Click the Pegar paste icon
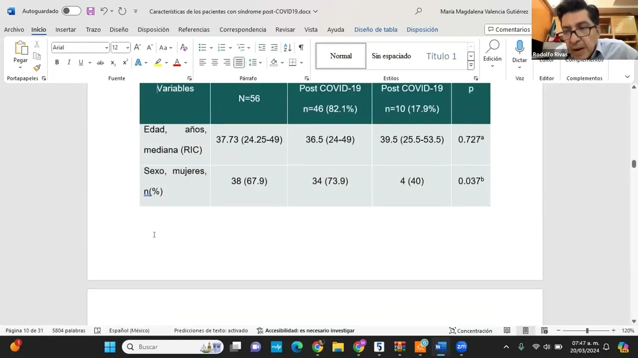Image resolution: width=638 pixels, height=358 pixels. point(20,48)
